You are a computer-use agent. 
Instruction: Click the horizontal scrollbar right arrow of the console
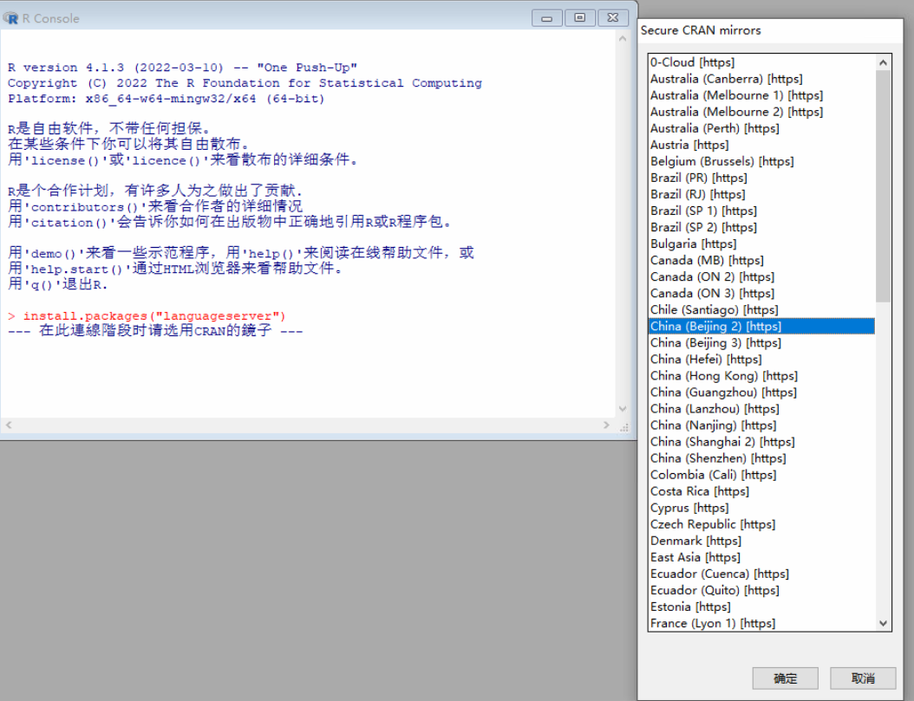tap(607, 424)
